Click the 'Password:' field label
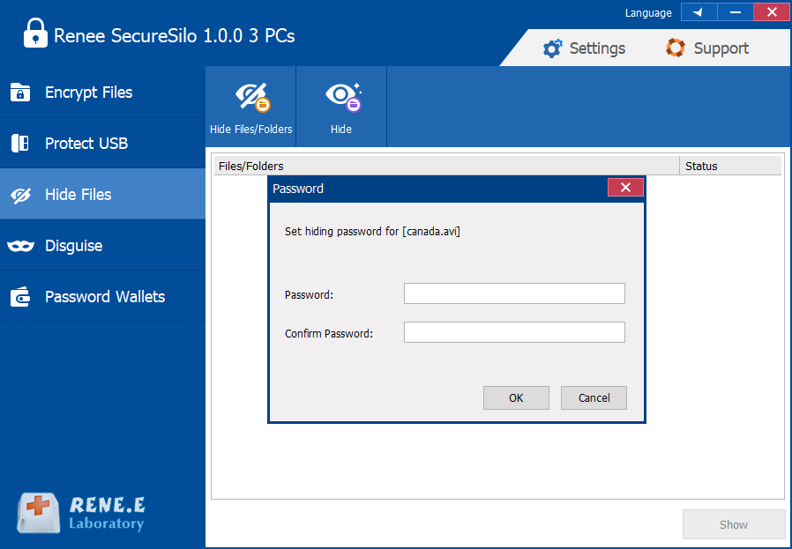 [x=309, y=294]
